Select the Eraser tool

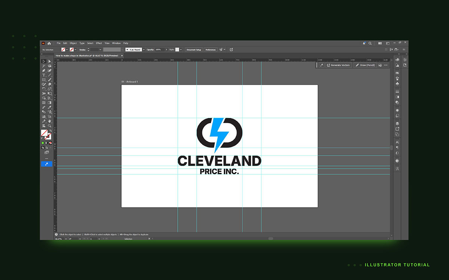(50, 84)
